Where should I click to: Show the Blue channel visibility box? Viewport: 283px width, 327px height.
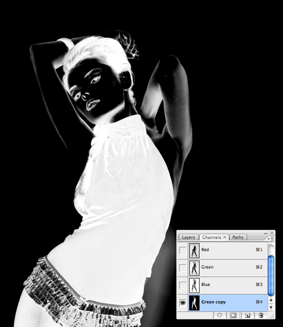[183, 285]
